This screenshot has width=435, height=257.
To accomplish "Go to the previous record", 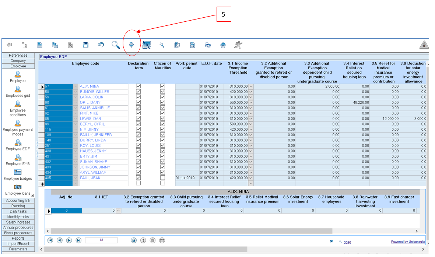I will click(60, 240).
